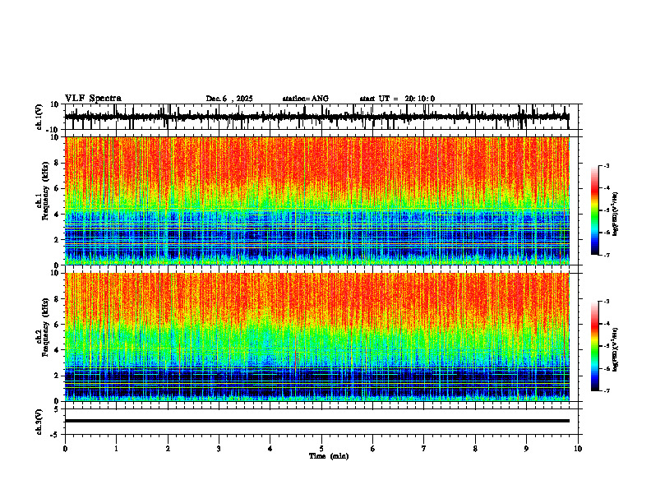651x503 pixels.
Task: Click the "0" tick on time axis
Action: [x=65, y=449]
